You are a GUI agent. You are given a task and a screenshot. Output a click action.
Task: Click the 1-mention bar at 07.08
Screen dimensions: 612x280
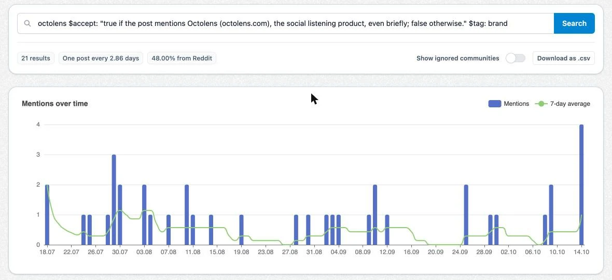pyautogui.click(x=169, y=230)
